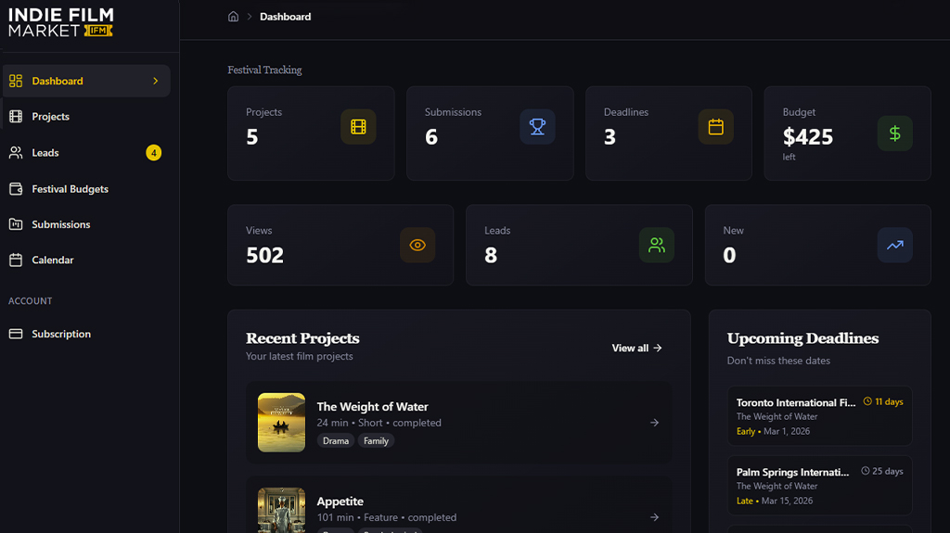Click the Views count 502
This screenshot has height=533, width=950.
[264, 255]
